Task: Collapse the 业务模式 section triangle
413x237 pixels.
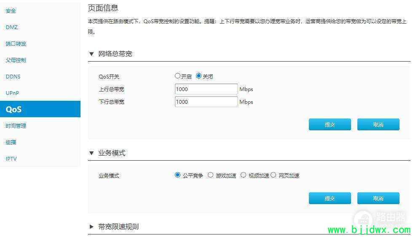Action: point(91,153)
